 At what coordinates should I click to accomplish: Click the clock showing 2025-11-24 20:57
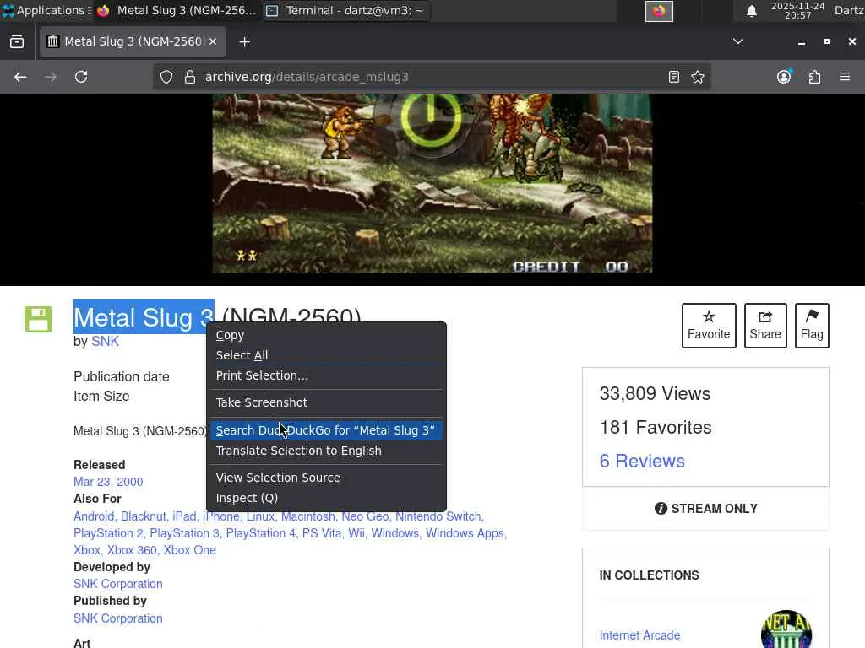coord(797,10)
